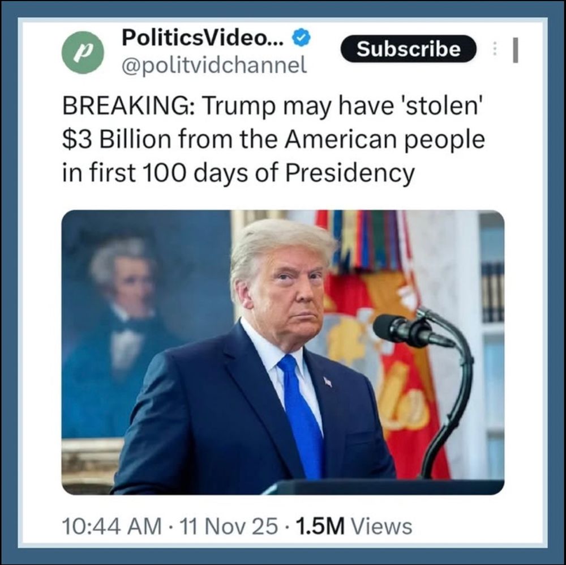Click the flag lapel pin on the suit

point(328,381)
